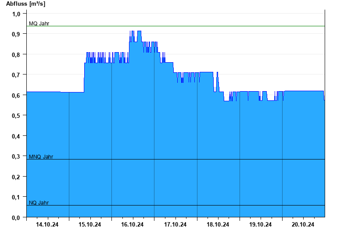Click the date label 17.10.24
This screenshot has width=351, height=241.
(x=175, y=224)
